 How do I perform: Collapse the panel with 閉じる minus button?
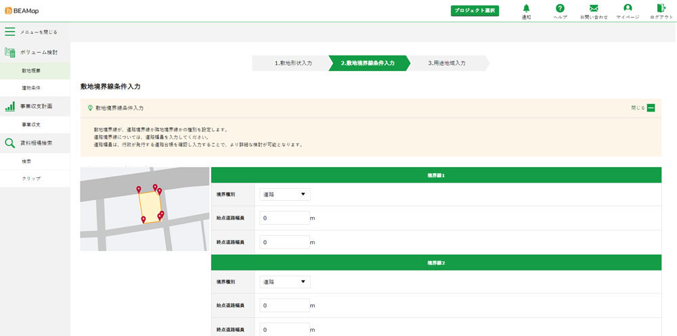[x=651, y=107]
